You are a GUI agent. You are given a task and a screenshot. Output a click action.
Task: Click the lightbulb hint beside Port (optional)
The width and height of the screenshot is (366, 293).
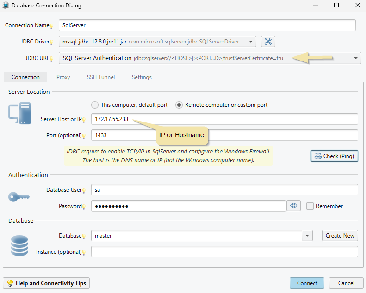pyautogui.click(x=84, y=136)
